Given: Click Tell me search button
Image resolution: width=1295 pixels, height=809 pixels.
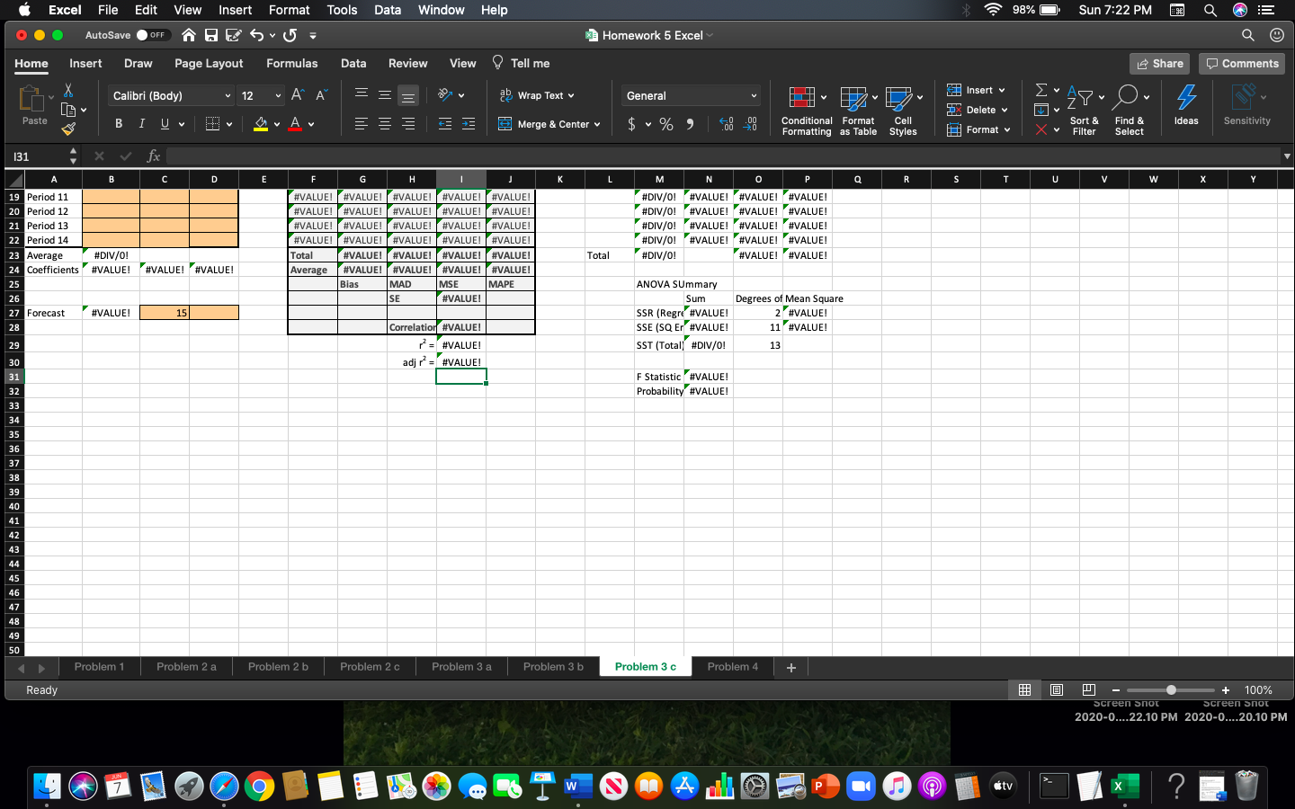Looking at the screenshot, I should pyautogui.click(x=521, y=63).
